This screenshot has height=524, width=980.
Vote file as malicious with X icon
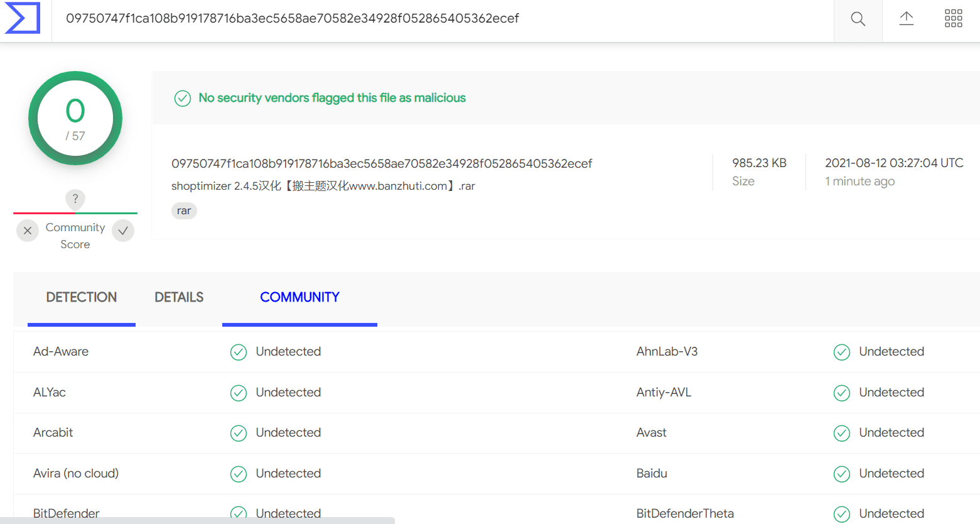click(x=28, y=231)
